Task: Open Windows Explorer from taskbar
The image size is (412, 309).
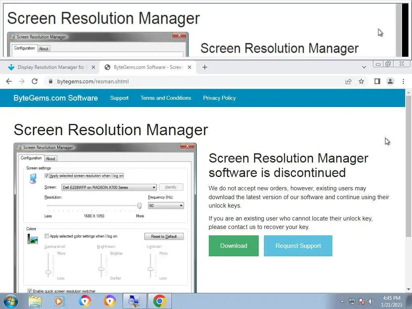Action: pyautogui.click(x=35, y=301)
